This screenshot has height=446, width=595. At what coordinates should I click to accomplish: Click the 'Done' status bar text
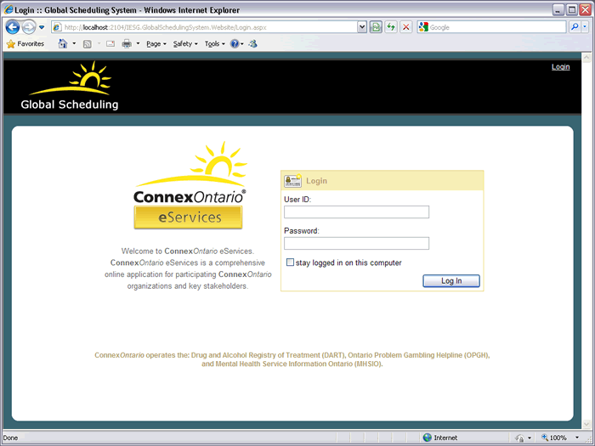click(10, 438)
